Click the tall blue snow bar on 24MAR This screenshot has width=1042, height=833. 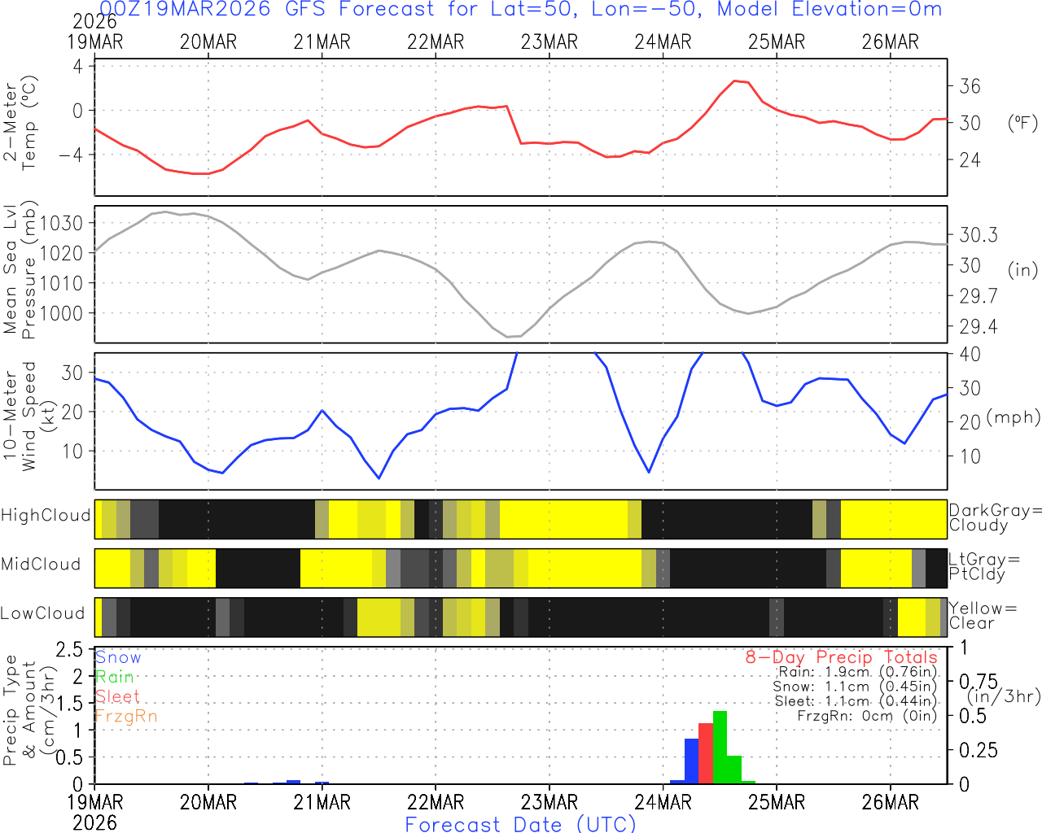pyautogui.click(x=691, y=761)
